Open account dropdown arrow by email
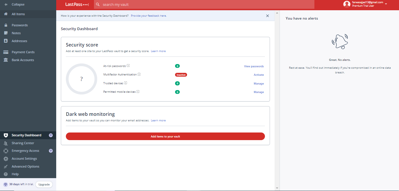The image size is (399, 191). coord(386,4)
